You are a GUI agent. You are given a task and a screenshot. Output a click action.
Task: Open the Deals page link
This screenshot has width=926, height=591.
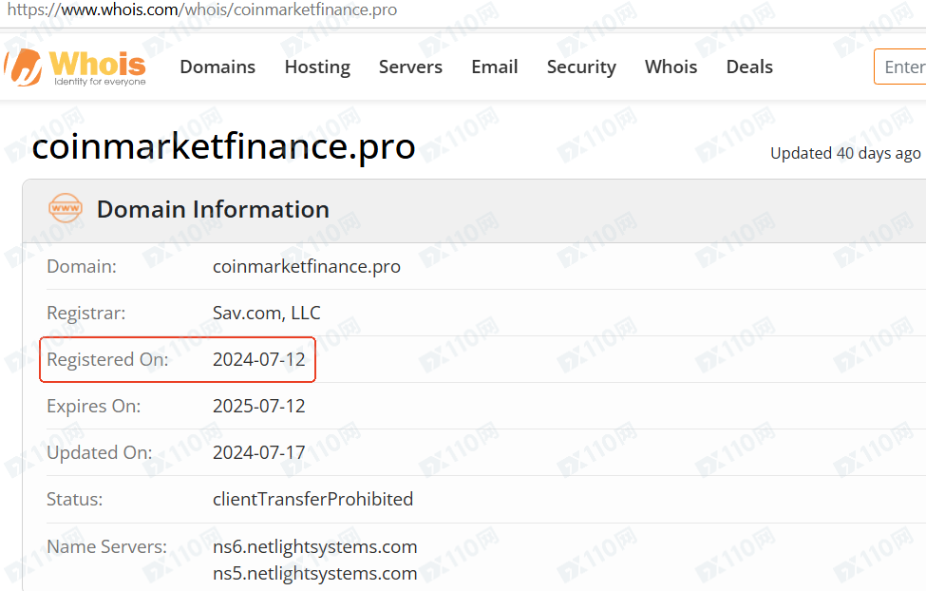tap(749, 67)
